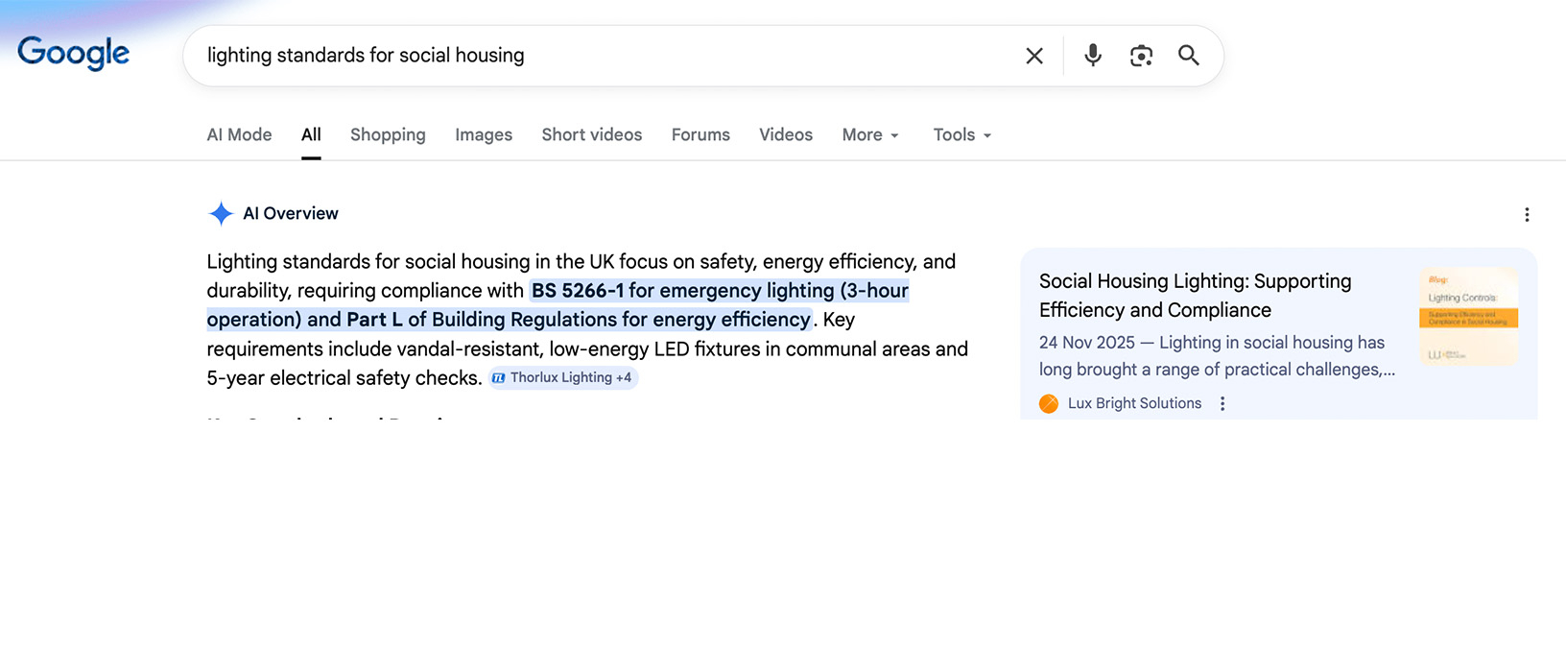This screenshot has height=672, width=1566.
Task: Open Lux Bright Solutions result options
Action: pyautogui.click(x=1222, y=404)
